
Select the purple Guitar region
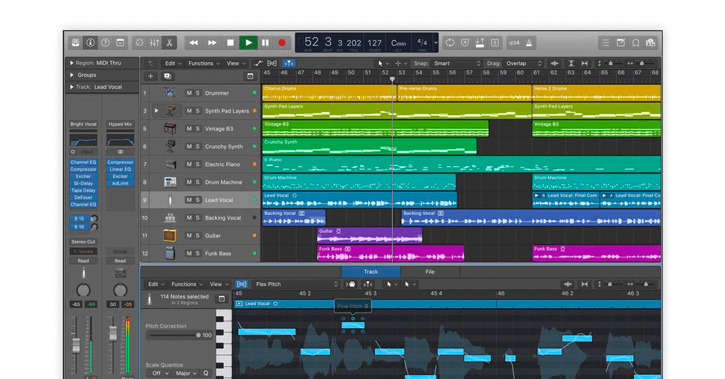coord(370,236)
